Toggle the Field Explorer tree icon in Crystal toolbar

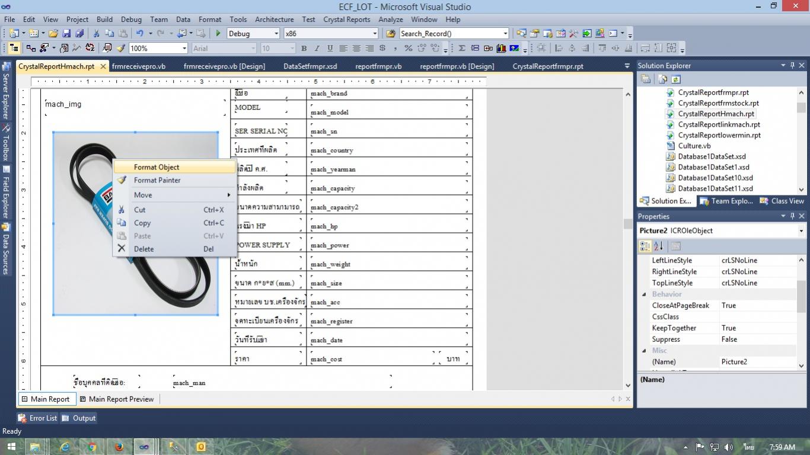(14, 48)
